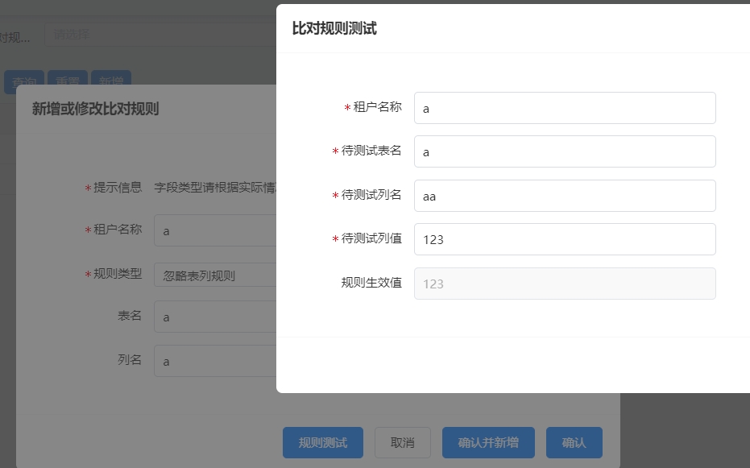Click the 确认并新增 button
This screenshot has height=468, width=750.
(x=488, y=443)
